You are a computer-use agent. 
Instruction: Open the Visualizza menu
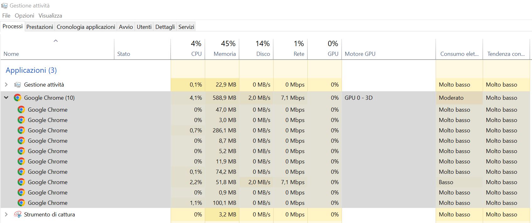[x=50, y=16]
